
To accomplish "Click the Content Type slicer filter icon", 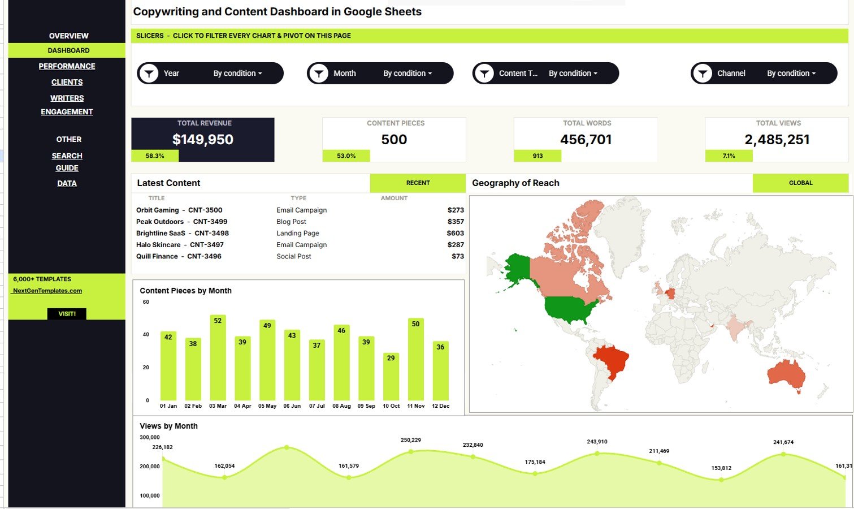I will point(484,74).
